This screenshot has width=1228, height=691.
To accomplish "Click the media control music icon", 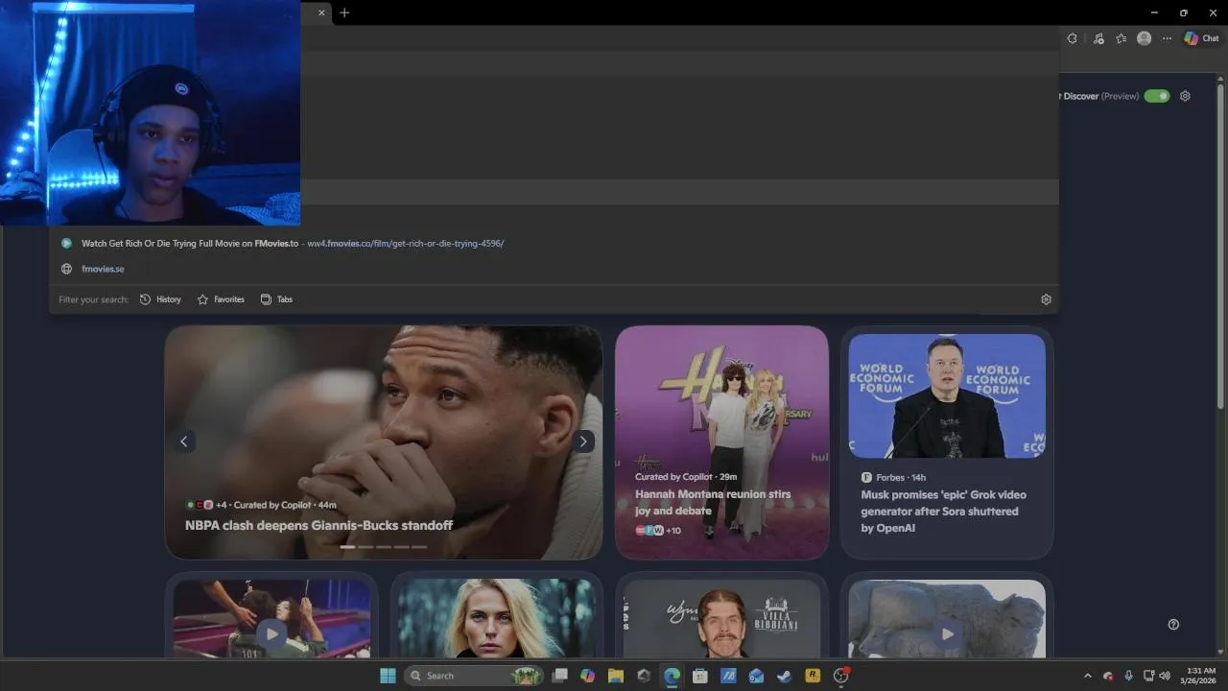I will click(x=1098, y=38).
